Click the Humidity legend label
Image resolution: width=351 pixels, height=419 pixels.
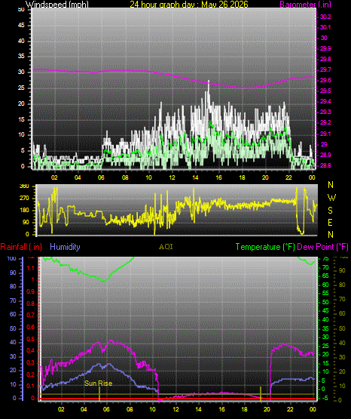[x=65, y=247]
